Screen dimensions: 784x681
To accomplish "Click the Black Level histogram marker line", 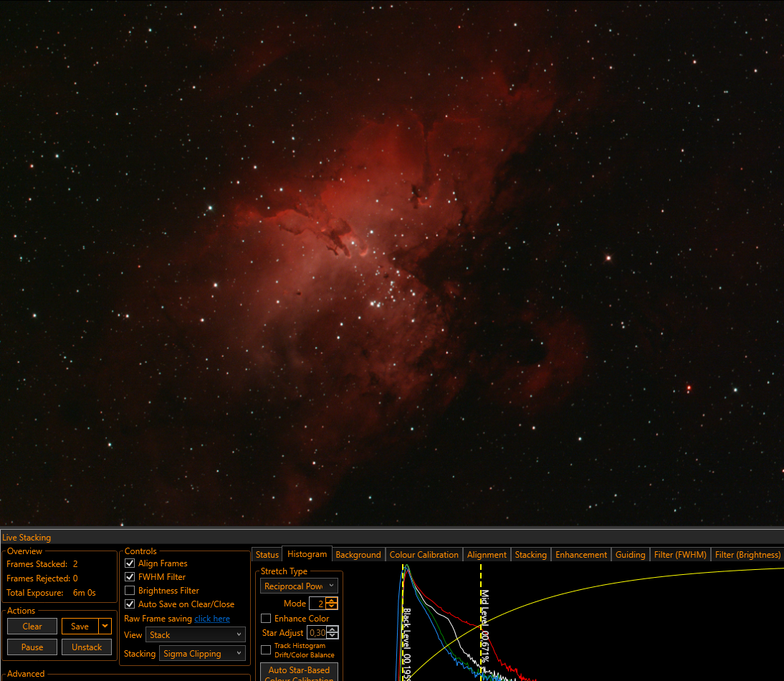I will pos(403,622).
